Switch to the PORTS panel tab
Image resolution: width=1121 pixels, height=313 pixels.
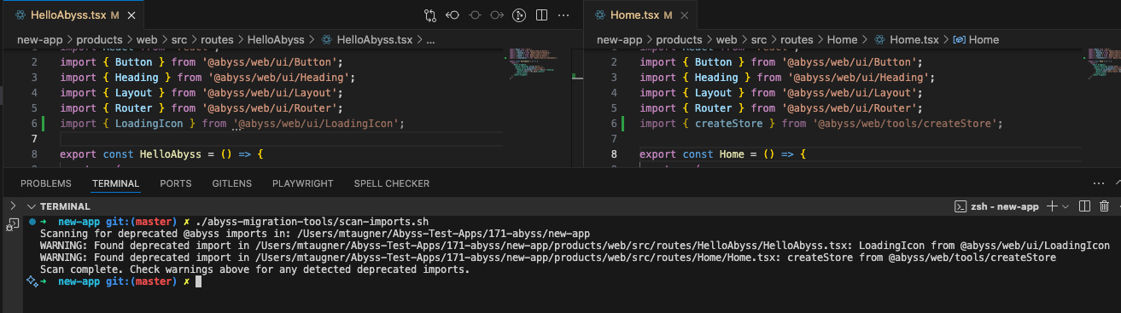[x=176, y=183]
